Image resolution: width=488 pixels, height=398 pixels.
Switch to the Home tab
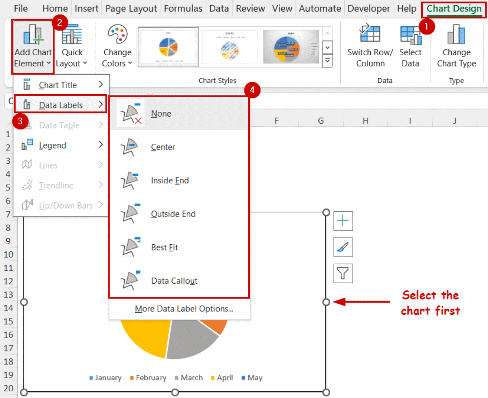coord(55,8)
